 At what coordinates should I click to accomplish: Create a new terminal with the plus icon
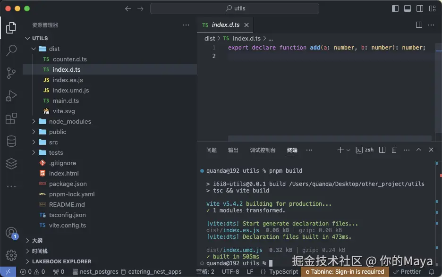pos(340,150)
